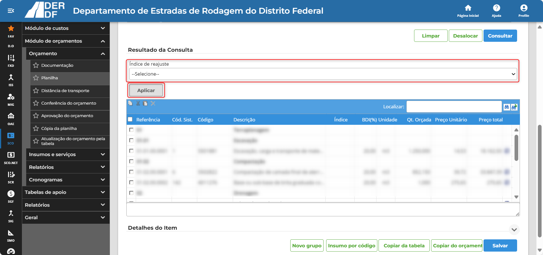543x255 pixels.
Task: Open the SGF sidebar module
Action: pyautogui.click(x=11, y=197)
